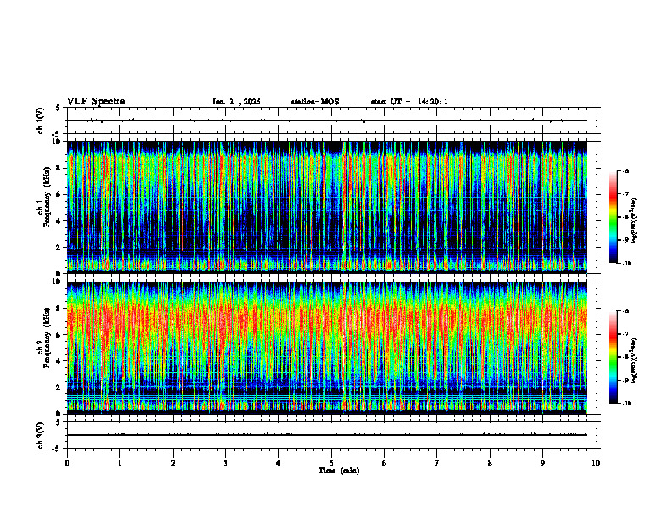Click the "Time (min)" axis label

(x=339, y=471)
